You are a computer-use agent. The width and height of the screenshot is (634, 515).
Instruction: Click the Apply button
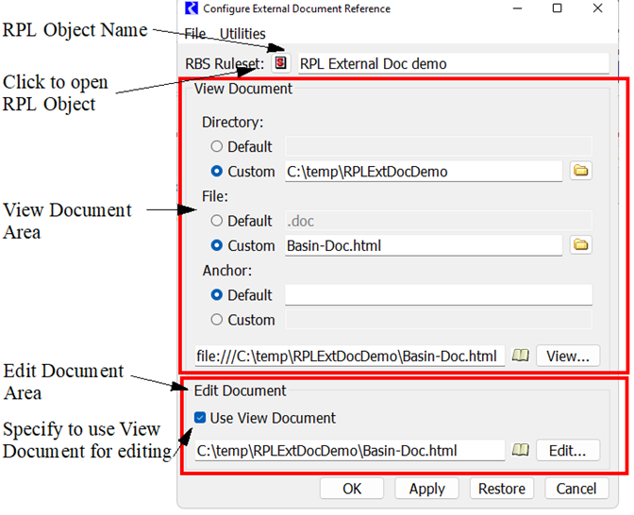(426, 488)
